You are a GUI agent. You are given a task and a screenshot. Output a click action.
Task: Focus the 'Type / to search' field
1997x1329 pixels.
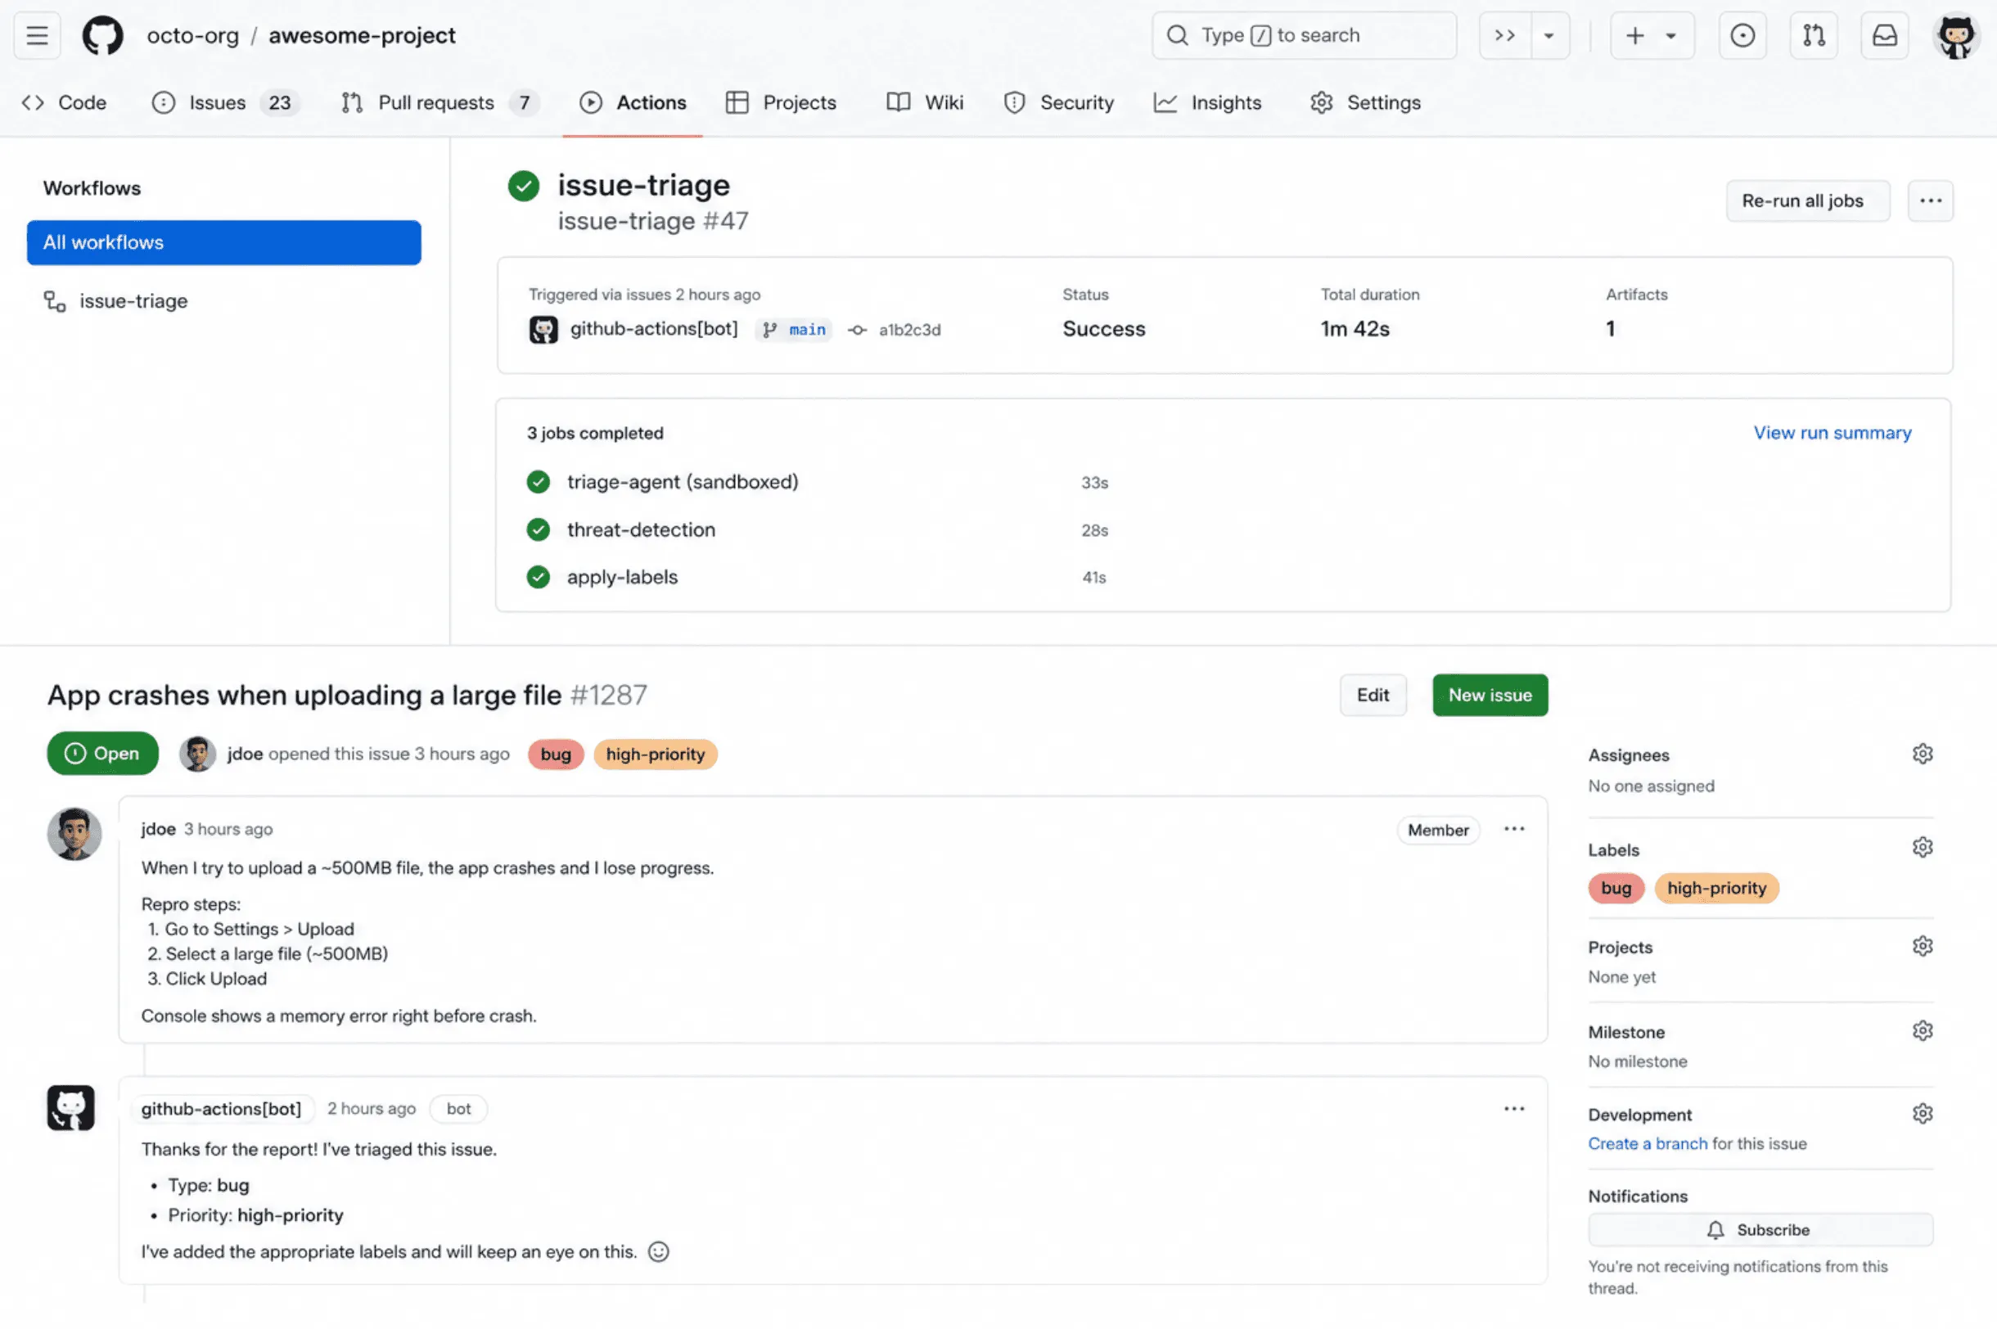pyautogui.click(x=1305, y=36)
